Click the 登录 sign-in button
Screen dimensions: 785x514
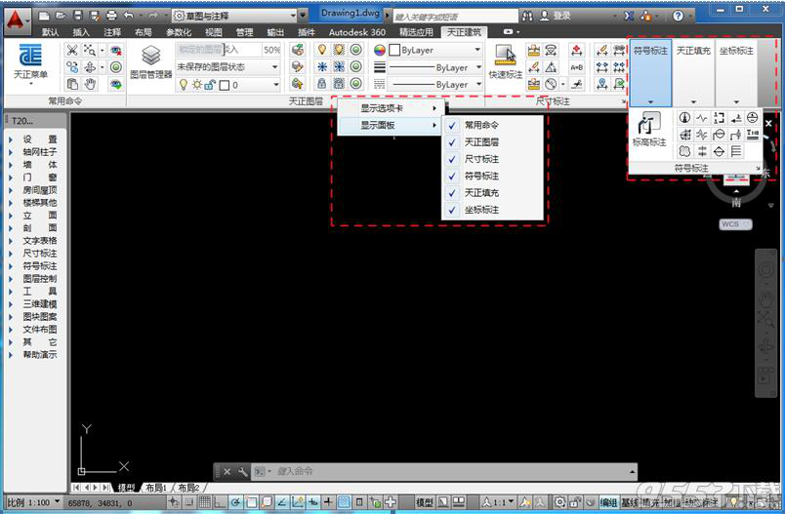coord(561,16)
